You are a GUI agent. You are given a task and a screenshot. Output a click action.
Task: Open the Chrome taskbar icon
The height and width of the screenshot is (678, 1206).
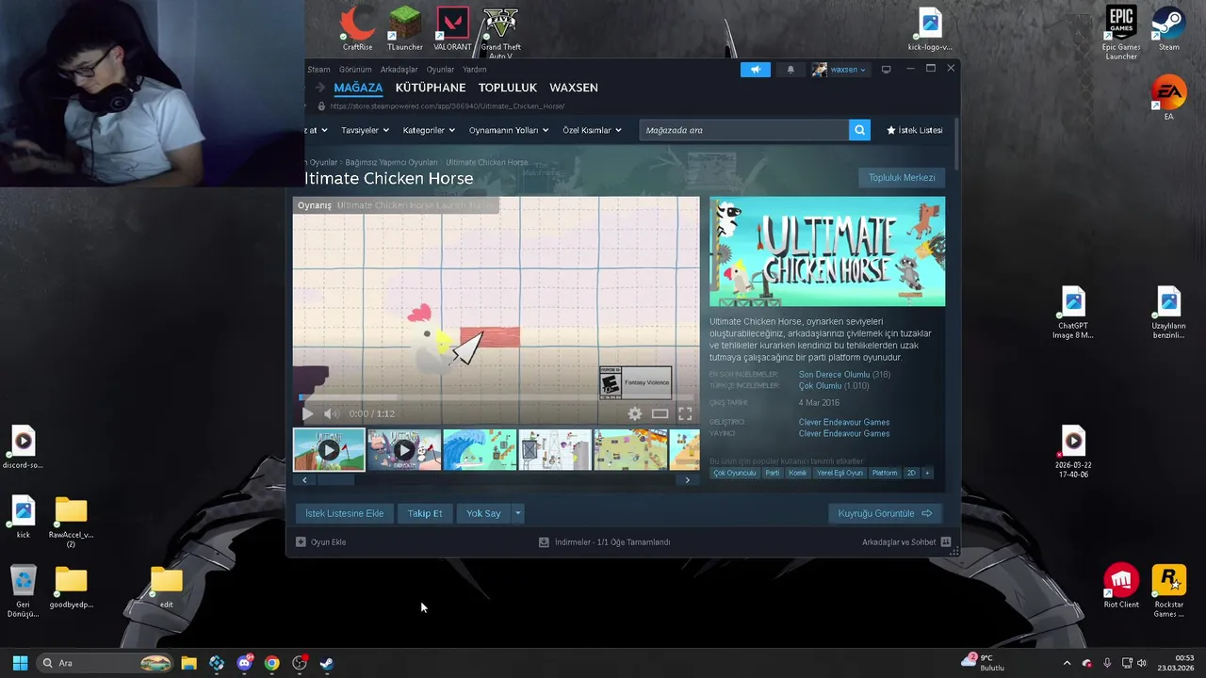(271, 663)
